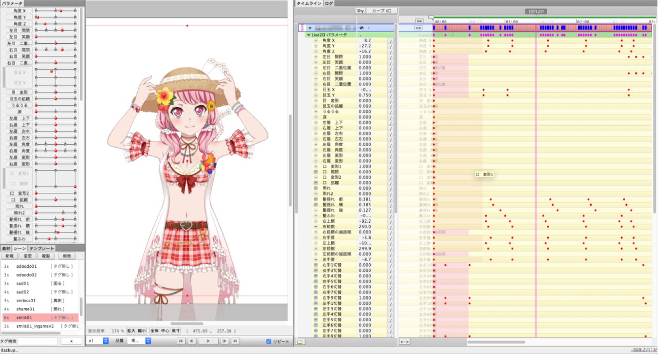Click the 角度 Z row curve edit icon

click(x=391, y=51)
